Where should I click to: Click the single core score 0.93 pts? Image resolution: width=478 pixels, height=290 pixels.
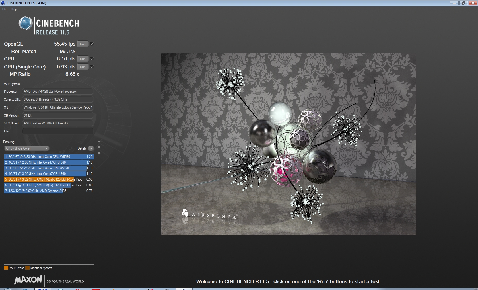[66, 67]
